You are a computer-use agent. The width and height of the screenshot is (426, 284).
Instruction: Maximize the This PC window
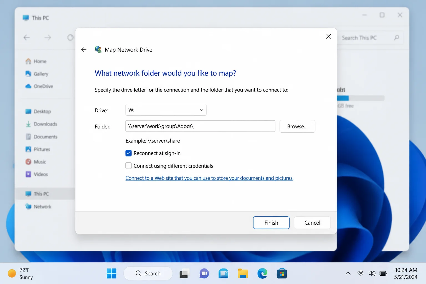coord(382,15)
